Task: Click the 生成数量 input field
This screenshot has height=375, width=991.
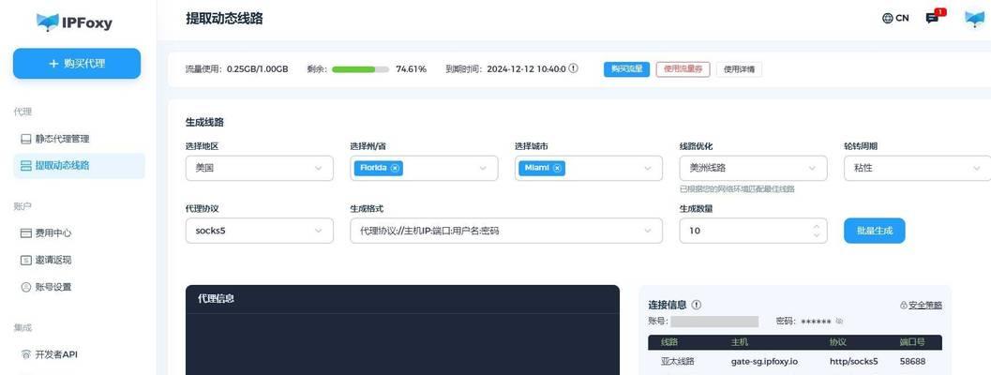Action: click(754, 231)
